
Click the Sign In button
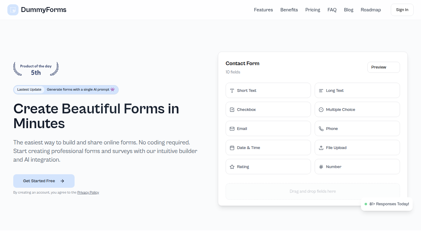[x=402, y=10]
